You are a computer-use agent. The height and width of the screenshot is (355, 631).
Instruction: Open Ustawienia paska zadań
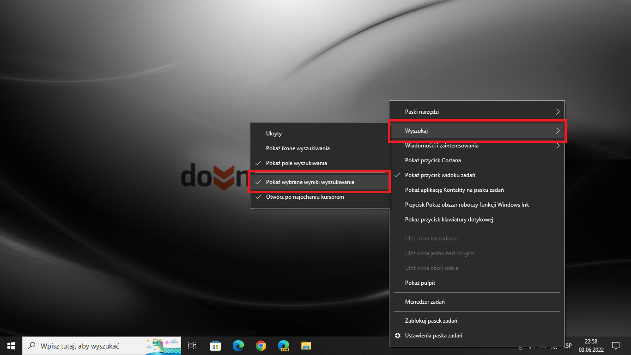(477, 336)
